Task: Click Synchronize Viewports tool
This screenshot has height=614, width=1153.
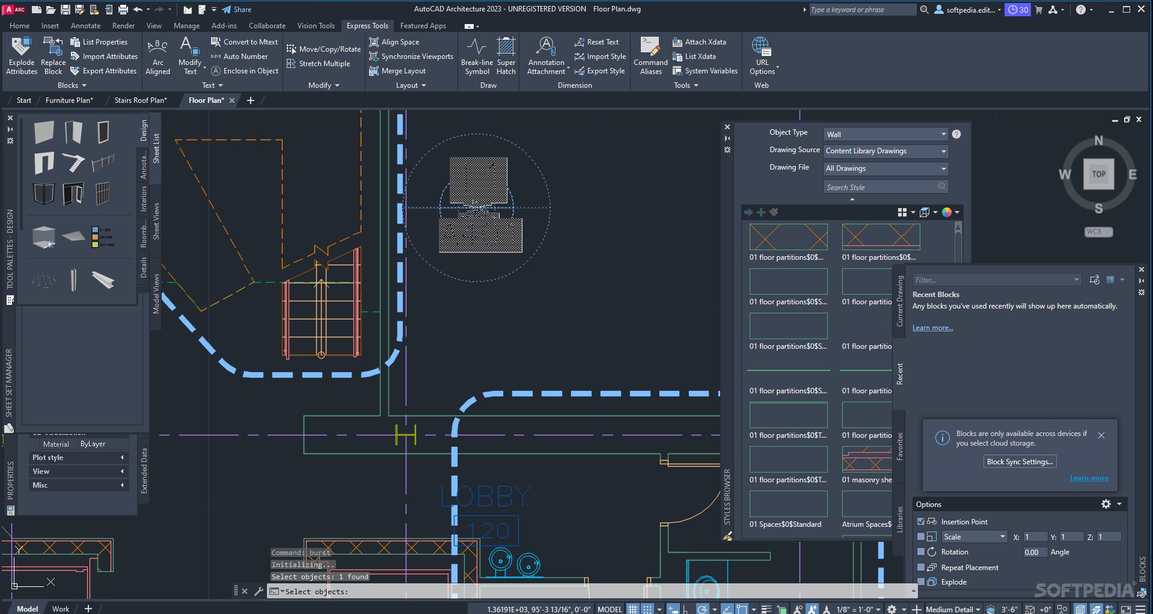Action: click(x=411, y=57)
